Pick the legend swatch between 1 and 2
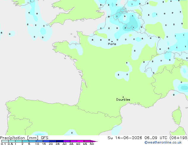Viewport: 188px width, 145px height. coord(19,141)
